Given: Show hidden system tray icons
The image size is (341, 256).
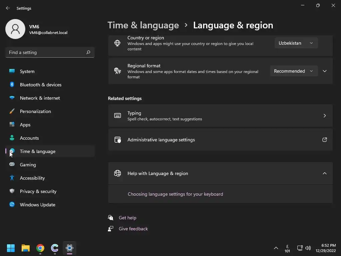Looking at the screenshot, I should (x=276, y=248).
